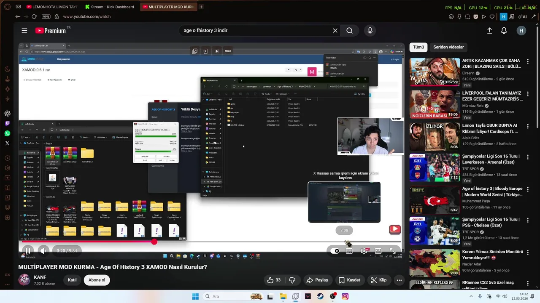Pause the video playback
This screenshot has width=540, height=303.
pos(27,251)
